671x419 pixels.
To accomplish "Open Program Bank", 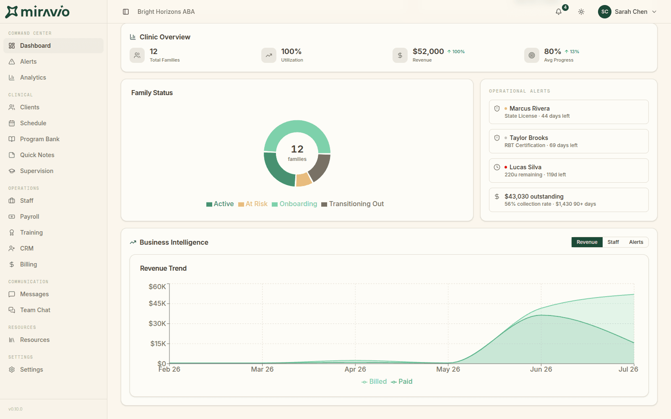I will click(x=53, y=139).
